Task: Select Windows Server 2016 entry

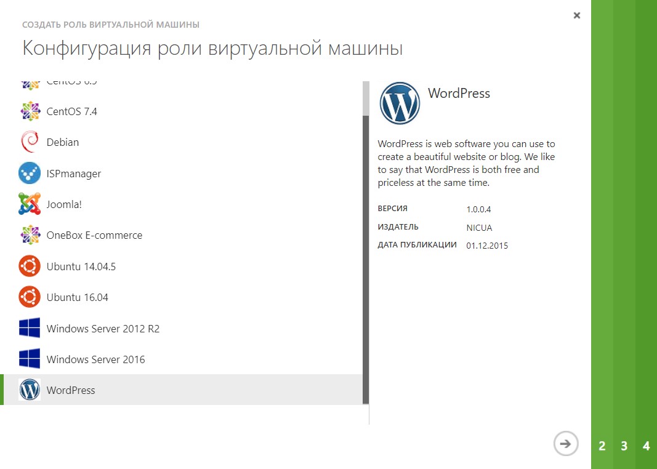Action: click(182, 359)
